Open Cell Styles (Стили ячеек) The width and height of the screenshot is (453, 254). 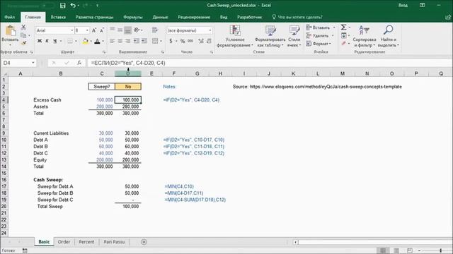pyautogui.click(x=294, y=36)
